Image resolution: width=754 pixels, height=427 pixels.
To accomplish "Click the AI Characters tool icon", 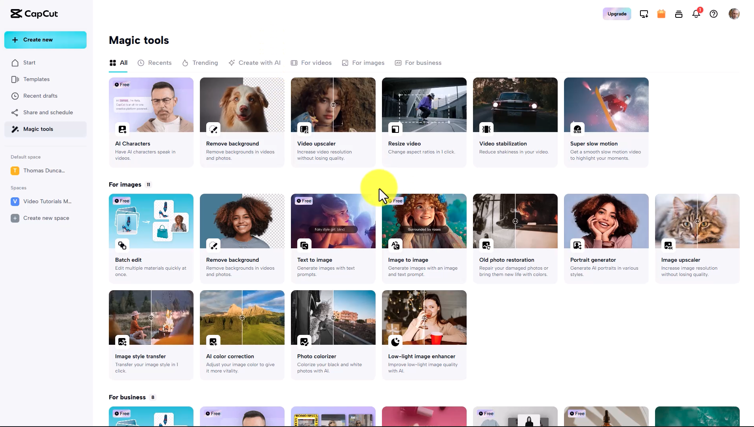I will [x=122, y=129].
